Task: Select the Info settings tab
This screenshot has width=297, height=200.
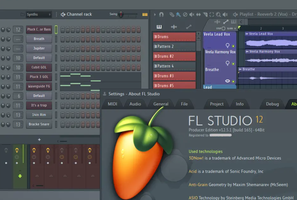Action: click(x=240, y=104)
